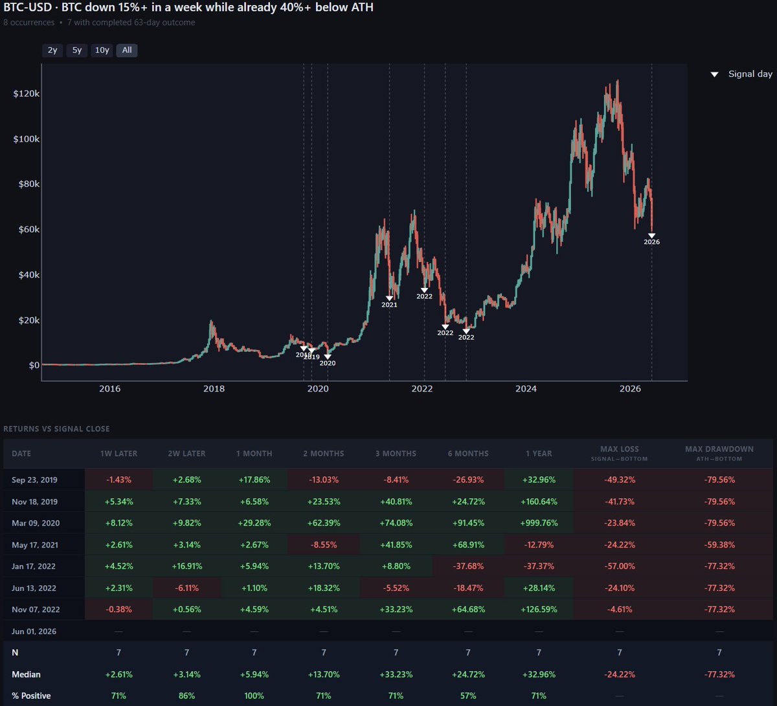Click the latest 2022 signal marker

[x=466, y=331]
